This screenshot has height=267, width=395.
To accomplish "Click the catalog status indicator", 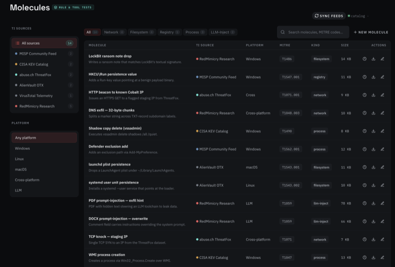I will point(358,16).
